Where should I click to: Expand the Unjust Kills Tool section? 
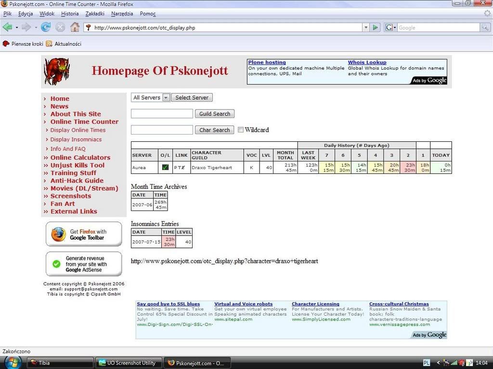[78, 165]
